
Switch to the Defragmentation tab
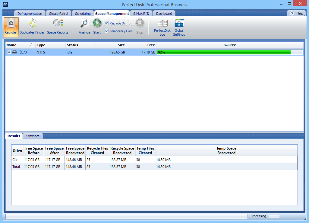click(30, 13)
